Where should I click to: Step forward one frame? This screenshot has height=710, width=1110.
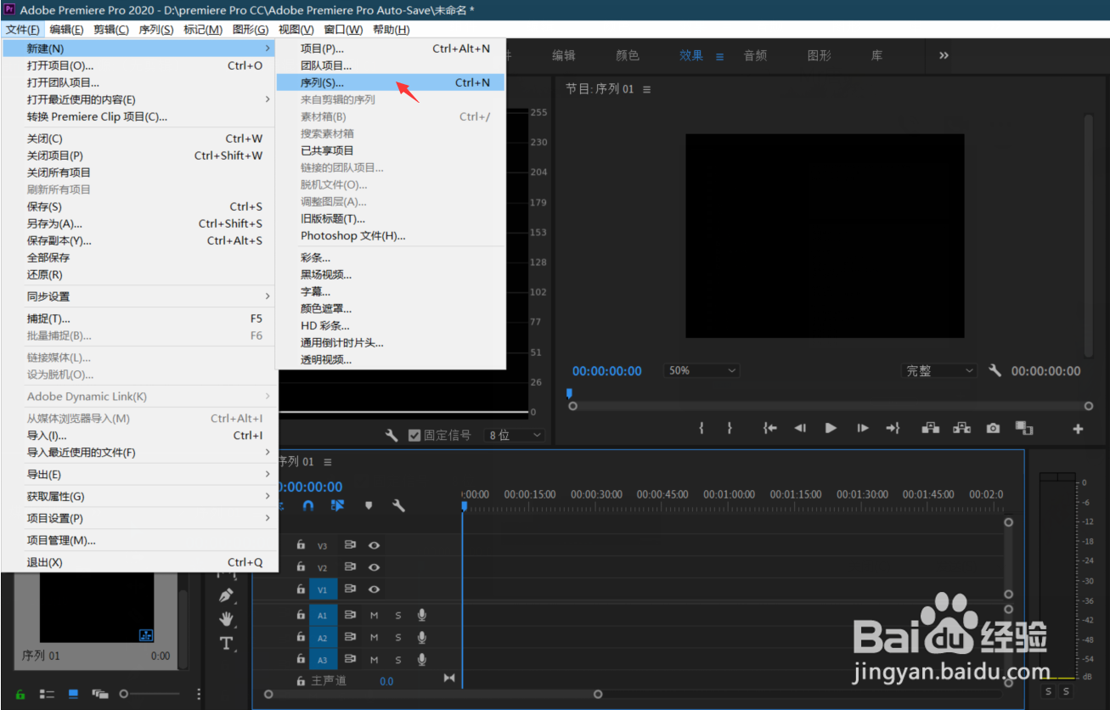[862, 428]
